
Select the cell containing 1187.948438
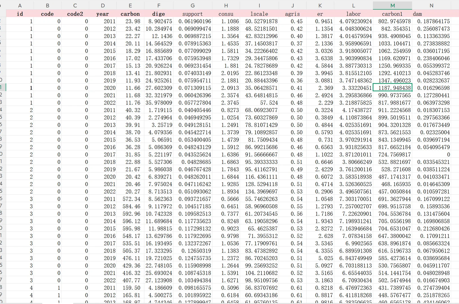click(x=392, y=88)
